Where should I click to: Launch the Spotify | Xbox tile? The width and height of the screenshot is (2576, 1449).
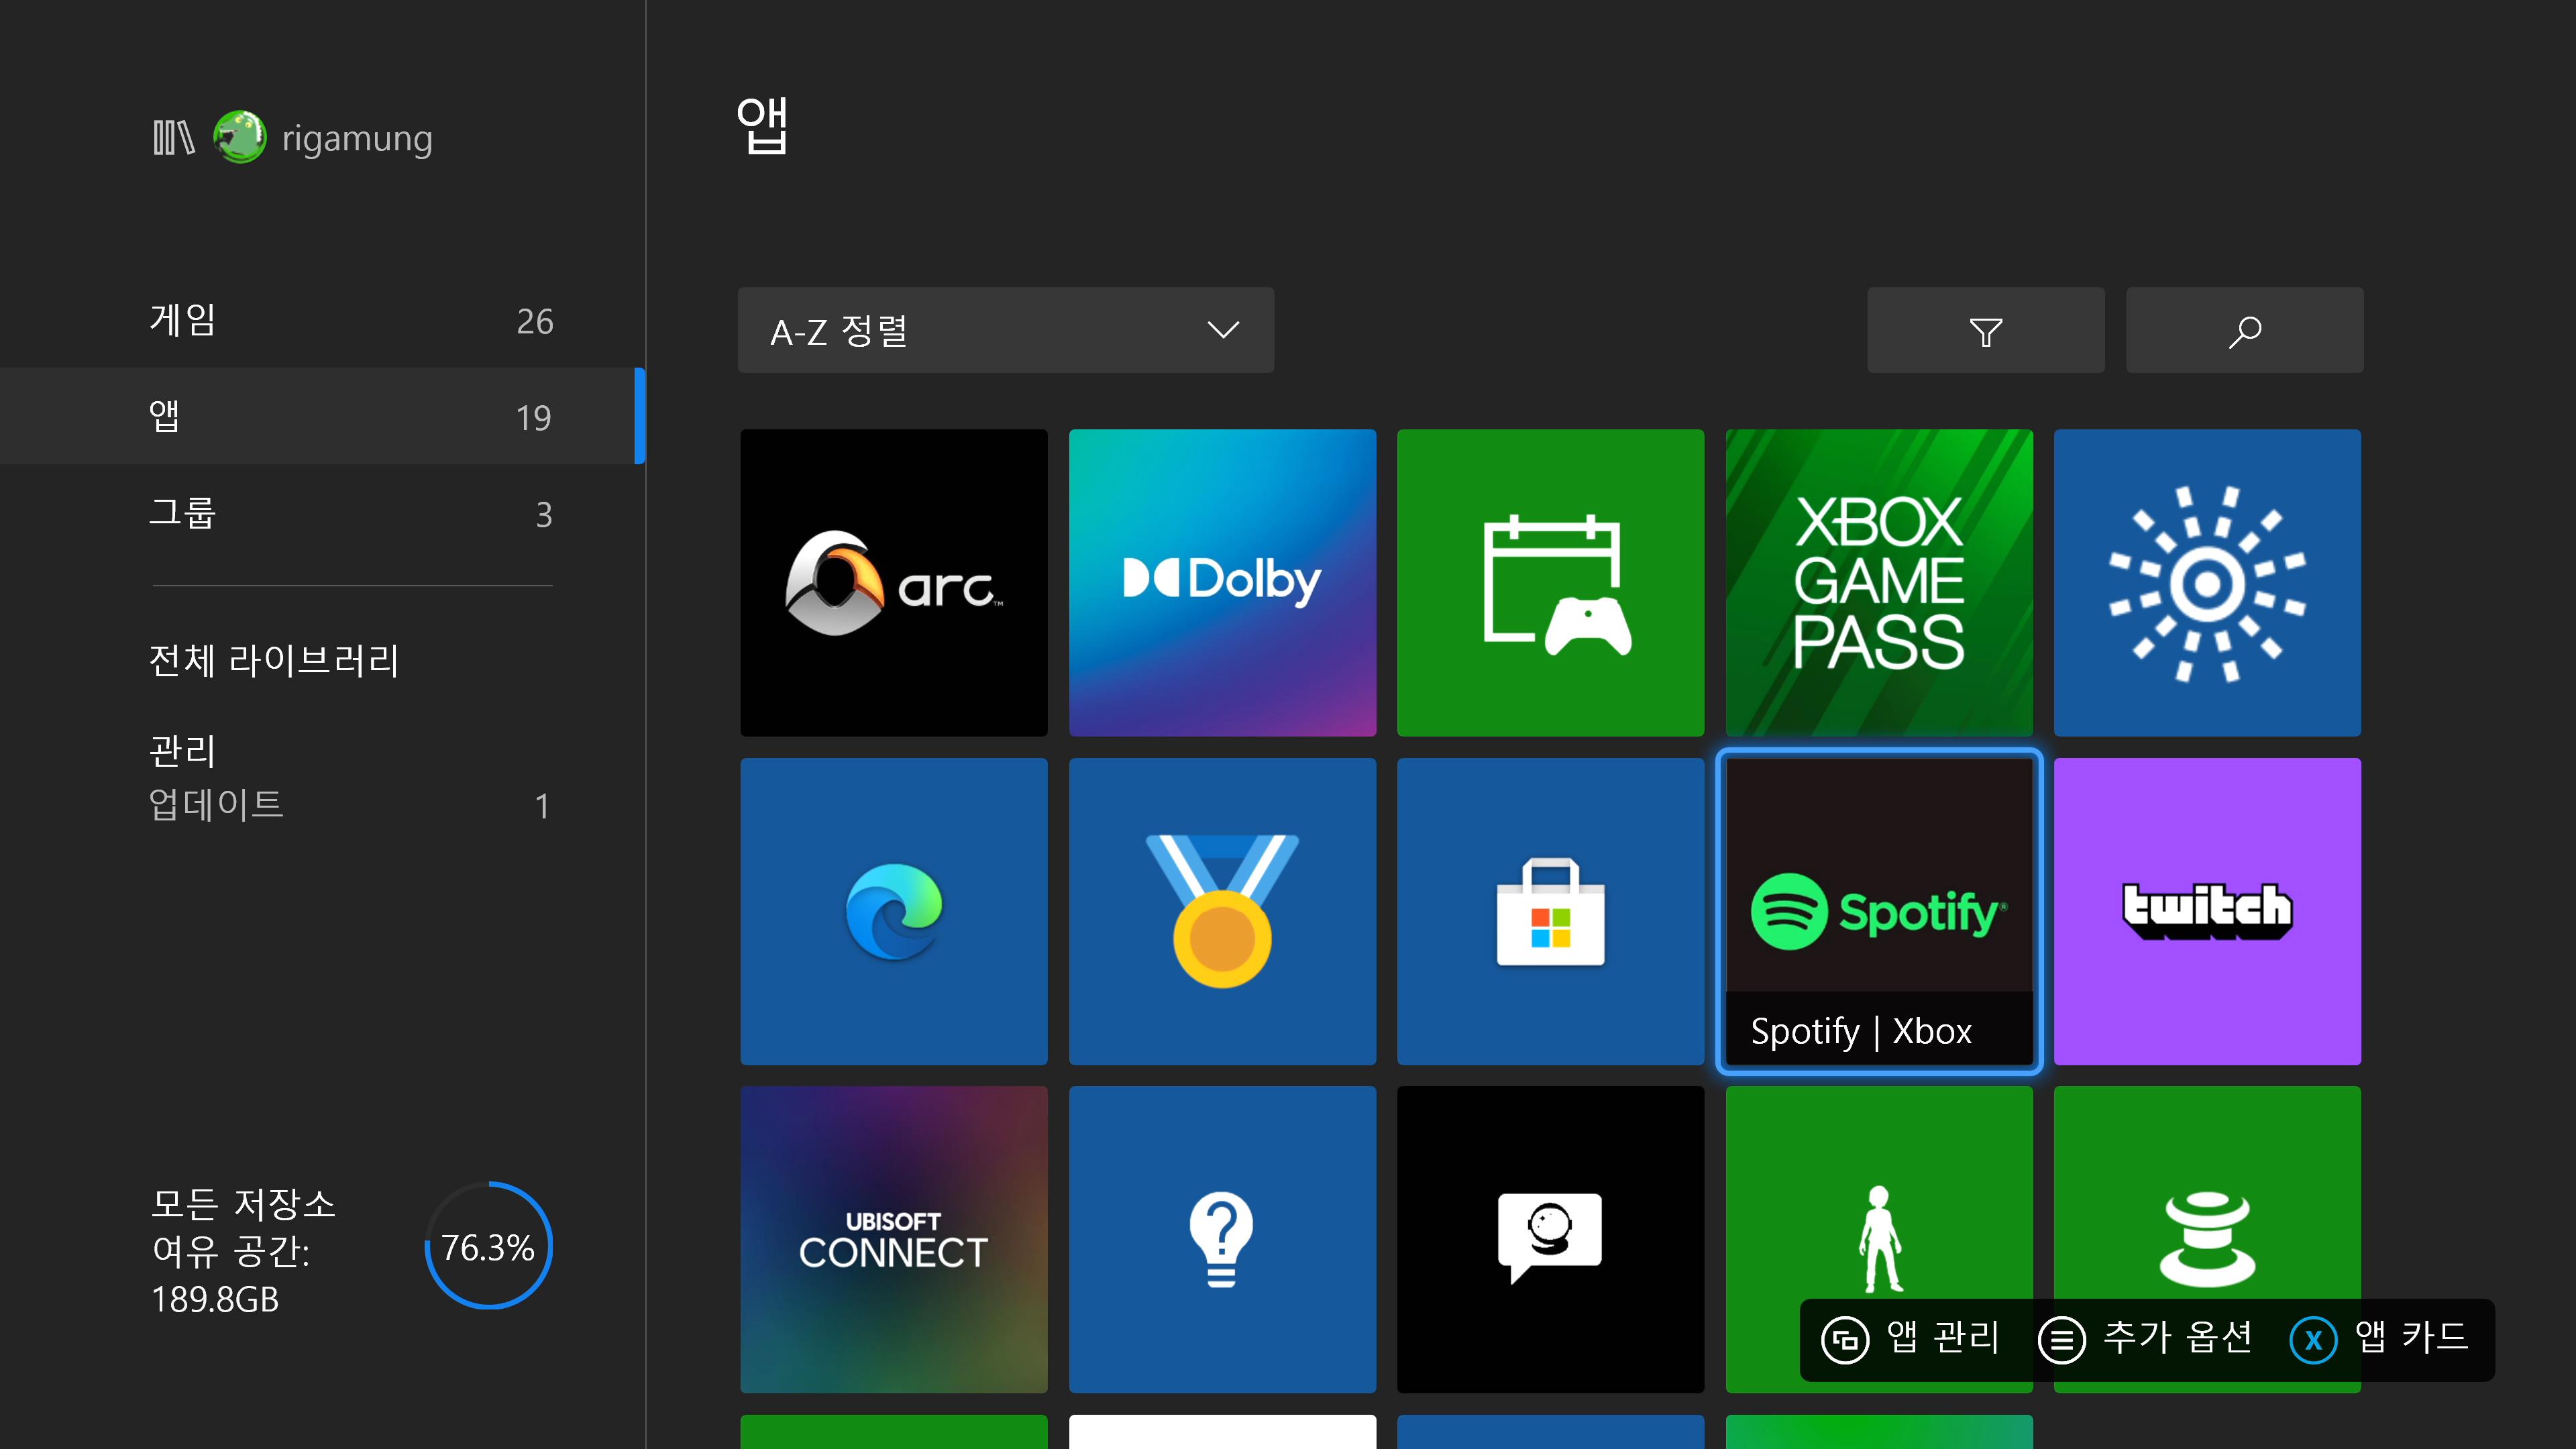tap(1879, 911)
